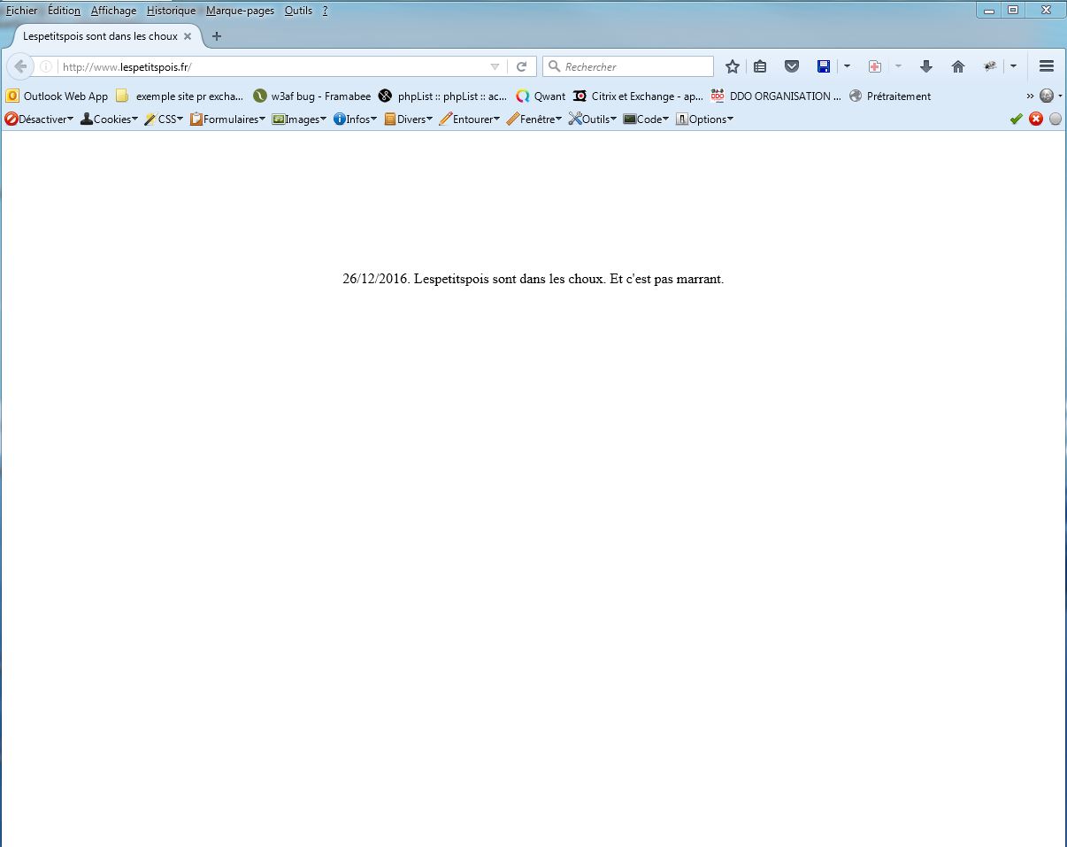Open the Historique menu
This screenshot has width=1067, height=847.
(x=171, y=11)
